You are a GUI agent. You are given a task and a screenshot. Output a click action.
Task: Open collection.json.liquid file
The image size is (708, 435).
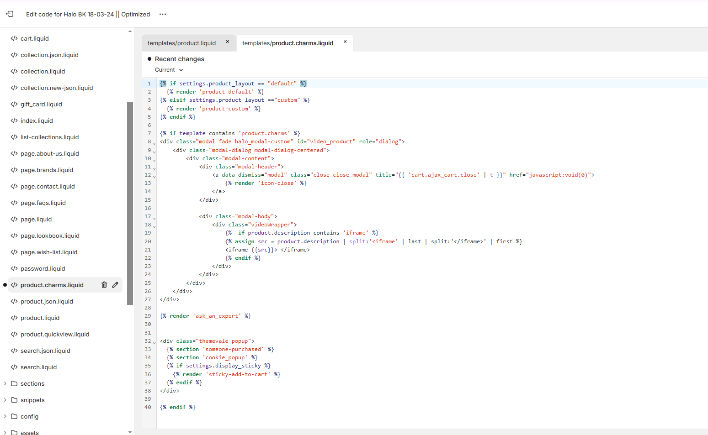point(49,55)
